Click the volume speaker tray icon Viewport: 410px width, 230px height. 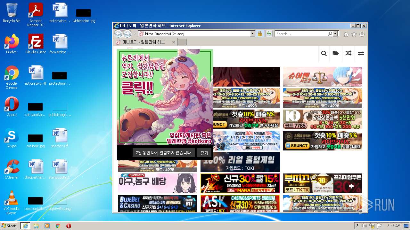click(x=365, y=226)
